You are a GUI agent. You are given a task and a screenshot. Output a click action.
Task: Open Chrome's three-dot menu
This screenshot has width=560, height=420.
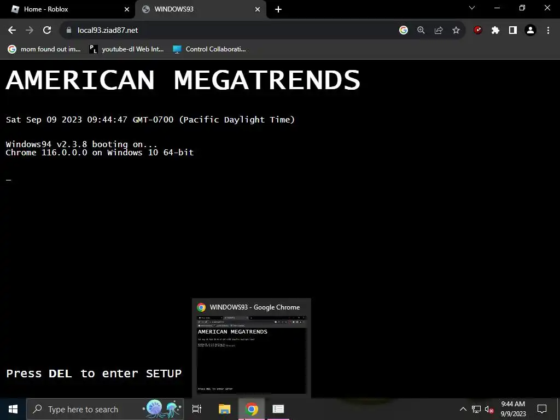548,31
